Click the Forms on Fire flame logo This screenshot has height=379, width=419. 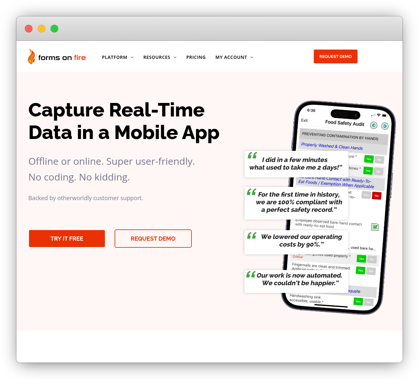tap(32, 57)
